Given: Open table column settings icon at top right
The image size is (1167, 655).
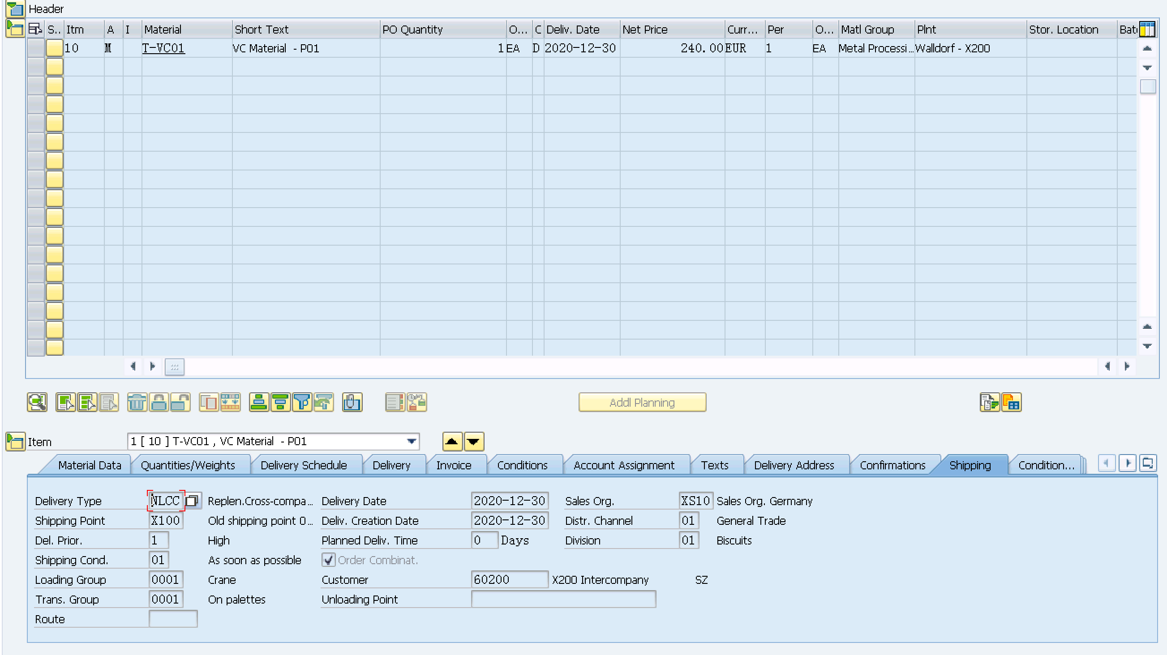Looking at the screenshot, I should (x=1147, y=30).
